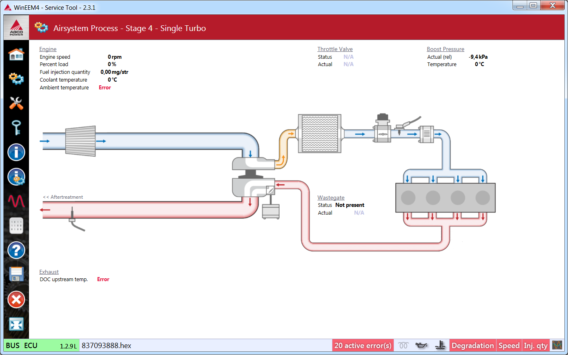
Task: Open the blue information icon
Action: 16,153
